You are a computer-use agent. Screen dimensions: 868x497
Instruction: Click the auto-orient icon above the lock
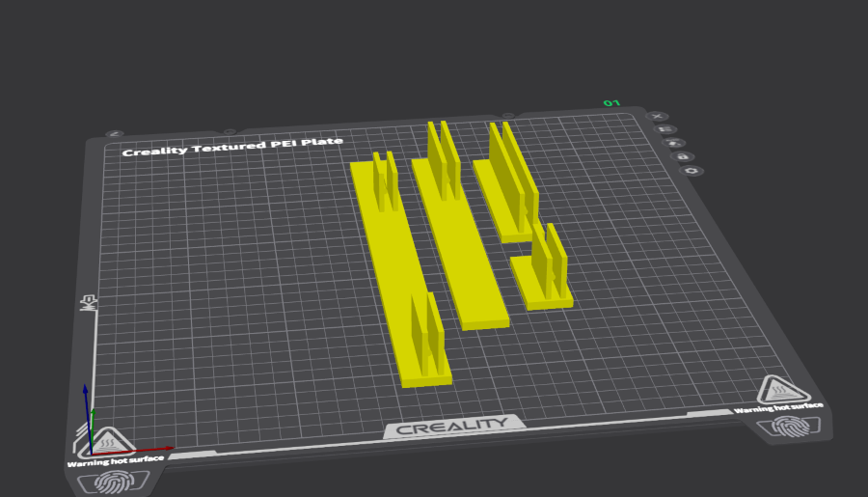[672, 143]
